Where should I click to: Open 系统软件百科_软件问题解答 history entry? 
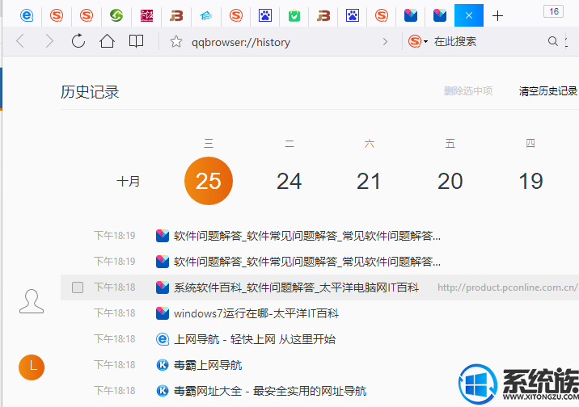point(296,287)
